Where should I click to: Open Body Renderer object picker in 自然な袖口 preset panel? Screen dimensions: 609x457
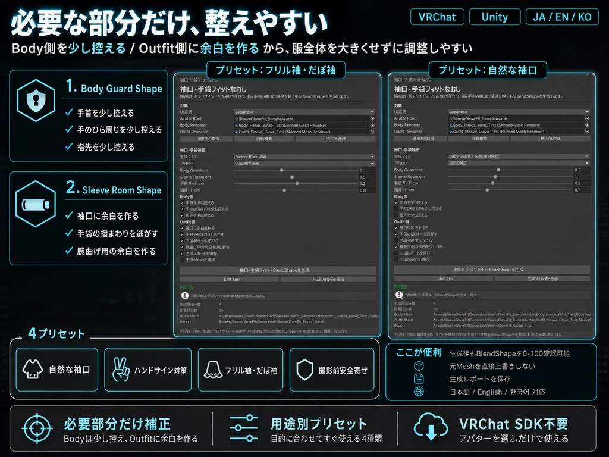587,125
